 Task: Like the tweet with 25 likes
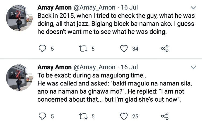pyautogui.click(x=124, y=116)
